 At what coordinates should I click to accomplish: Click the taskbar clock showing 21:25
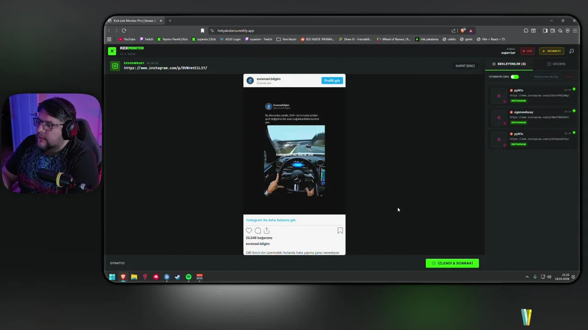[562, 277]
